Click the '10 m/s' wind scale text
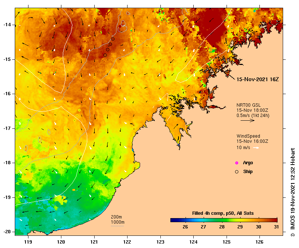The width and height of the screenshot is (299, 248). click(x=243, y=148)
